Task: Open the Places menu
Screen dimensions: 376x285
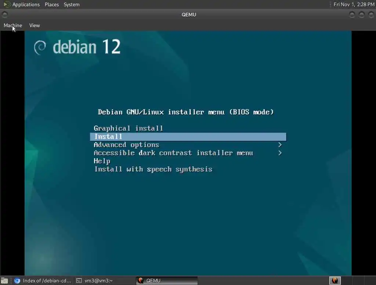Action: 51,4
